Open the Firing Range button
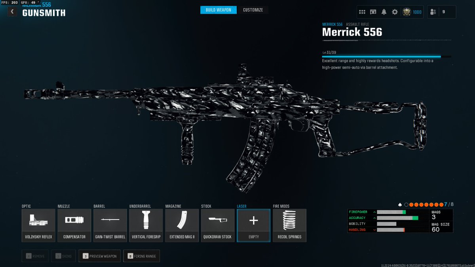The height and width of the screenshot is (267, 475). 141,256
